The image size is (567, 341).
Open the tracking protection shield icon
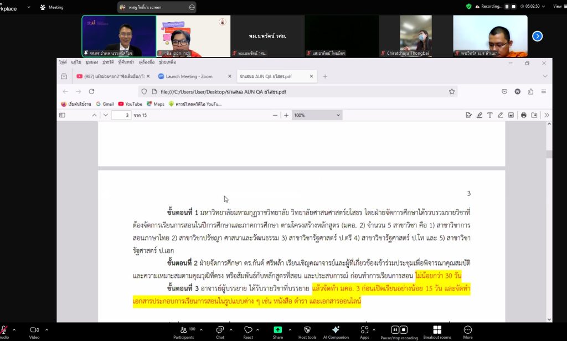click(144, 91)
